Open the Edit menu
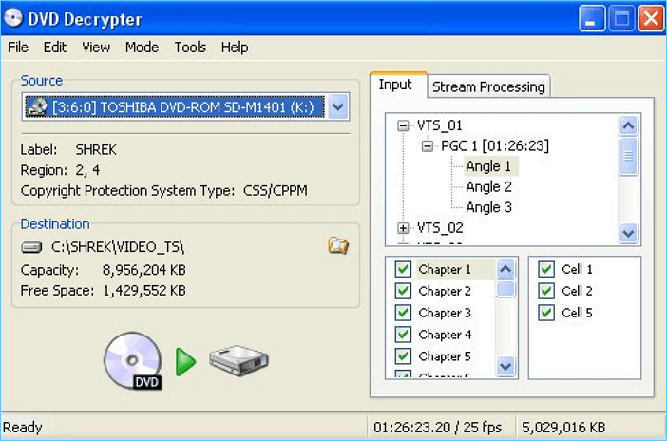667x441 pixels. point(55,47)
